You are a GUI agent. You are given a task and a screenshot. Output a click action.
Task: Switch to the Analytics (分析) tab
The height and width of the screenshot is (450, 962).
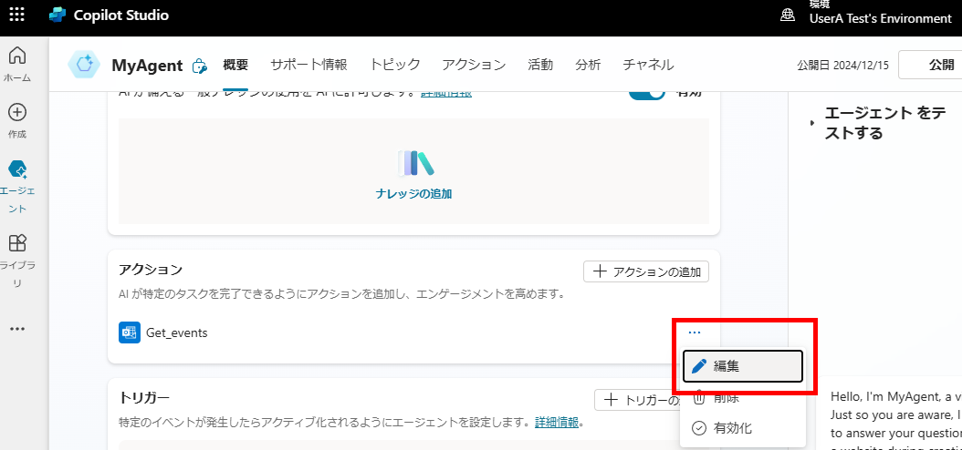click(x=588, y=65)
